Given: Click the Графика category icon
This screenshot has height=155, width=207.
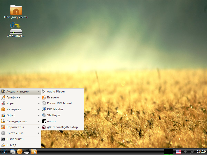Looking at the screenshot, I should pos(3,97).
